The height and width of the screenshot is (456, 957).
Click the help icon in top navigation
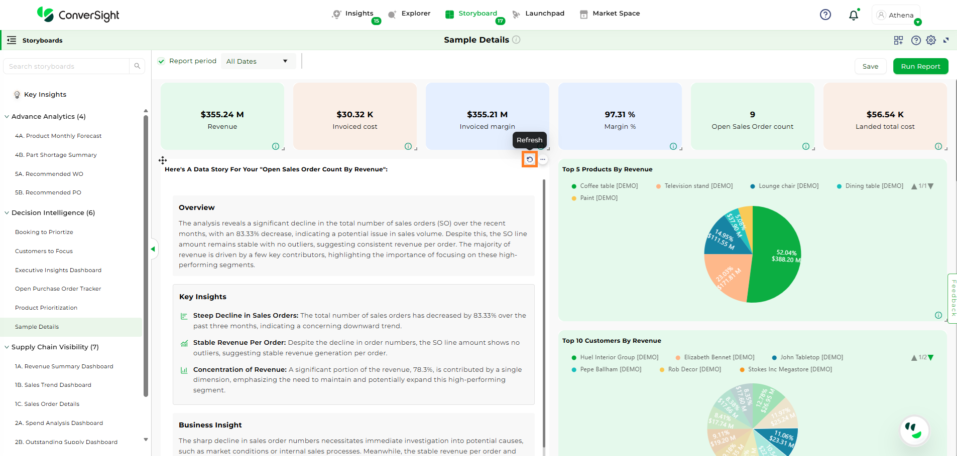(x=825, y=15)
